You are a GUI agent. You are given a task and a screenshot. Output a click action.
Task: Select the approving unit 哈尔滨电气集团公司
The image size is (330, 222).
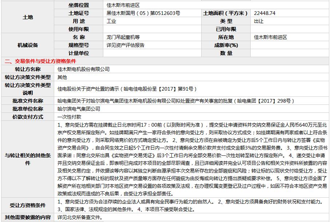(x=79, y=109)
